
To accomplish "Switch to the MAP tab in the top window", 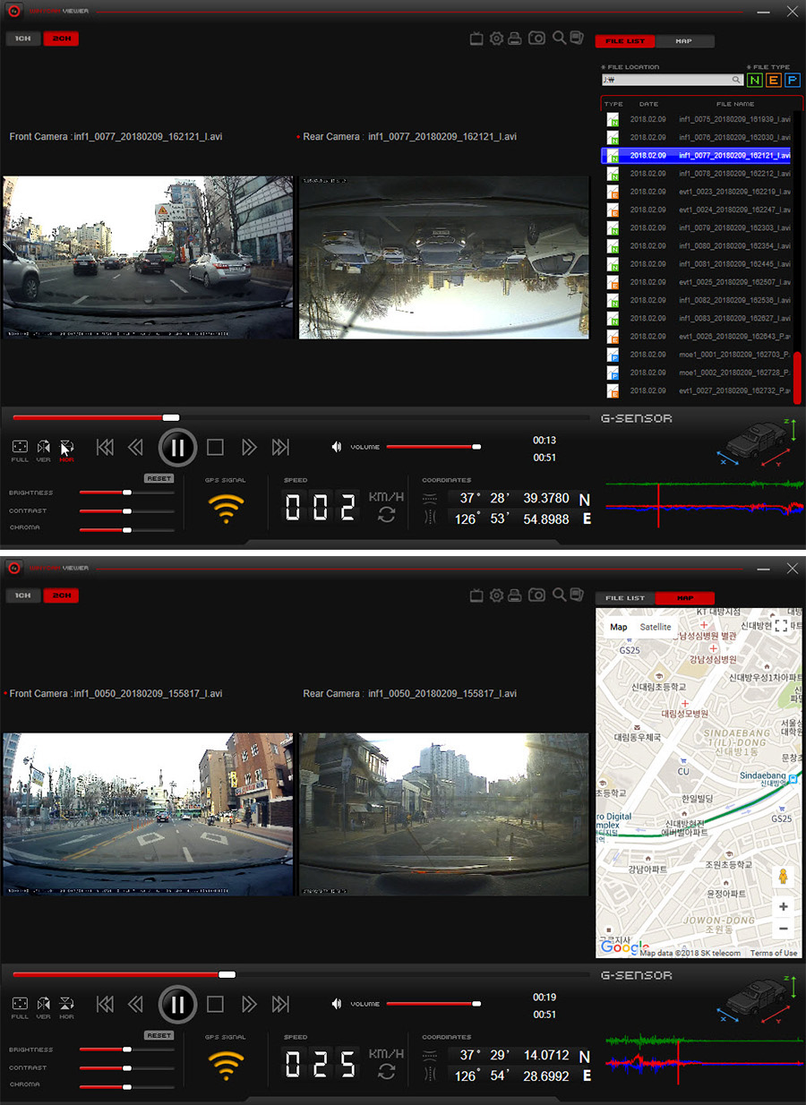I will click(684, 41).
